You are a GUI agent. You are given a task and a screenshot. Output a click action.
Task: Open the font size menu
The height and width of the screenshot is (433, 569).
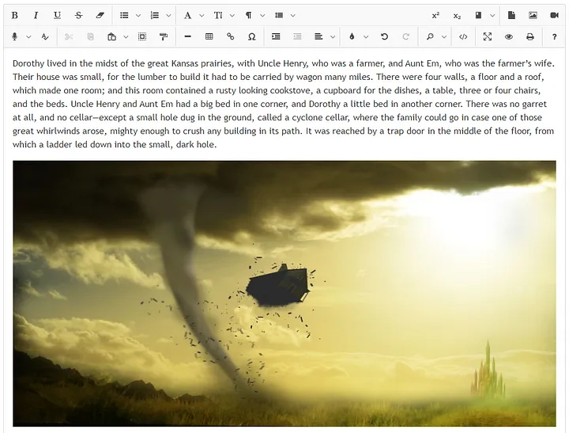pyautogui.click(x=218, y=15)
